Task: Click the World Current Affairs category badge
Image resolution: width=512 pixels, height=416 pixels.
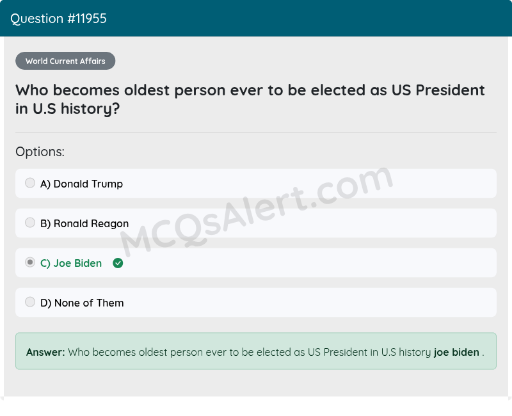Action: tap(65, 61)
